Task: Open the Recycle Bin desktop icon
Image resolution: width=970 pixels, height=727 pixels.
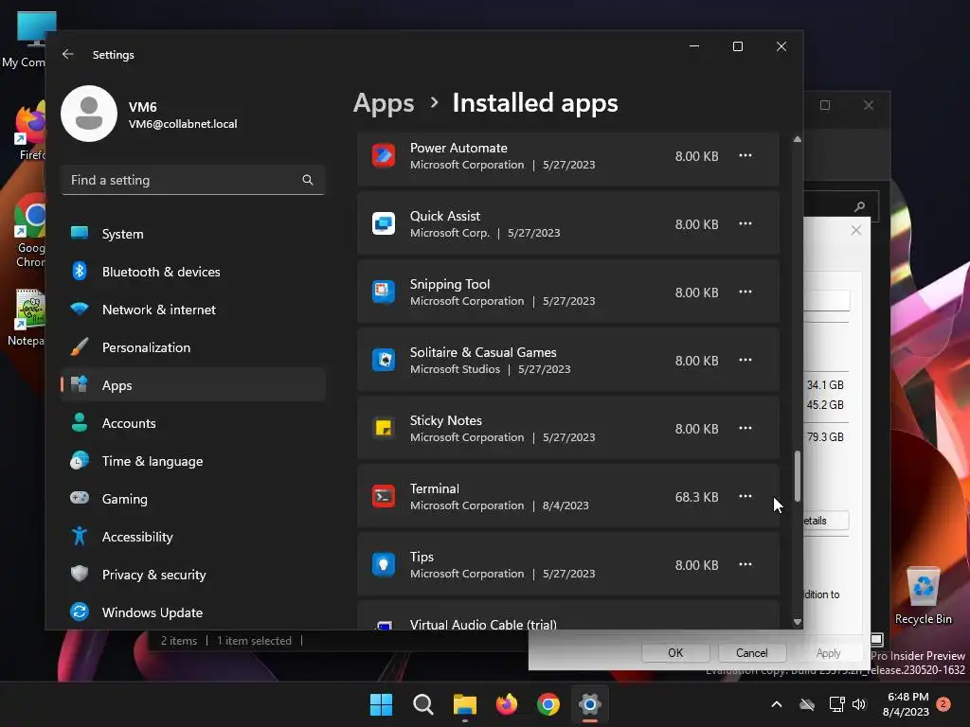Action: coord(923,595)
